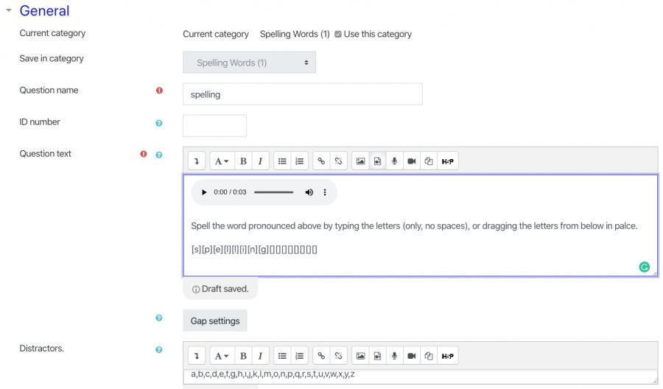This screenshot has height=389, width=663.
Task: Play the audio clip
Action: pos(204,192)
